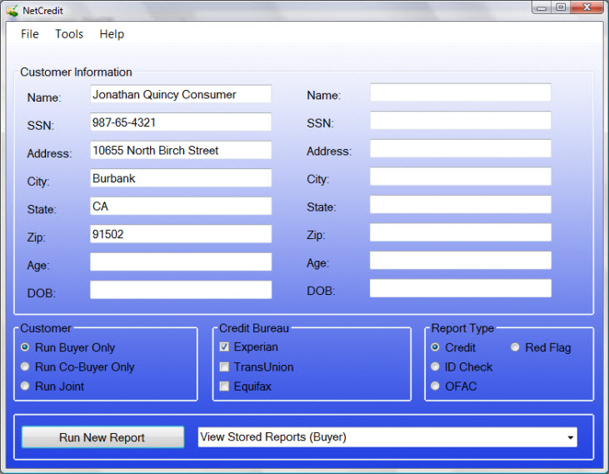
Task: Click the NetCredit app icon in title bar
Action: [x=12, y=10]
